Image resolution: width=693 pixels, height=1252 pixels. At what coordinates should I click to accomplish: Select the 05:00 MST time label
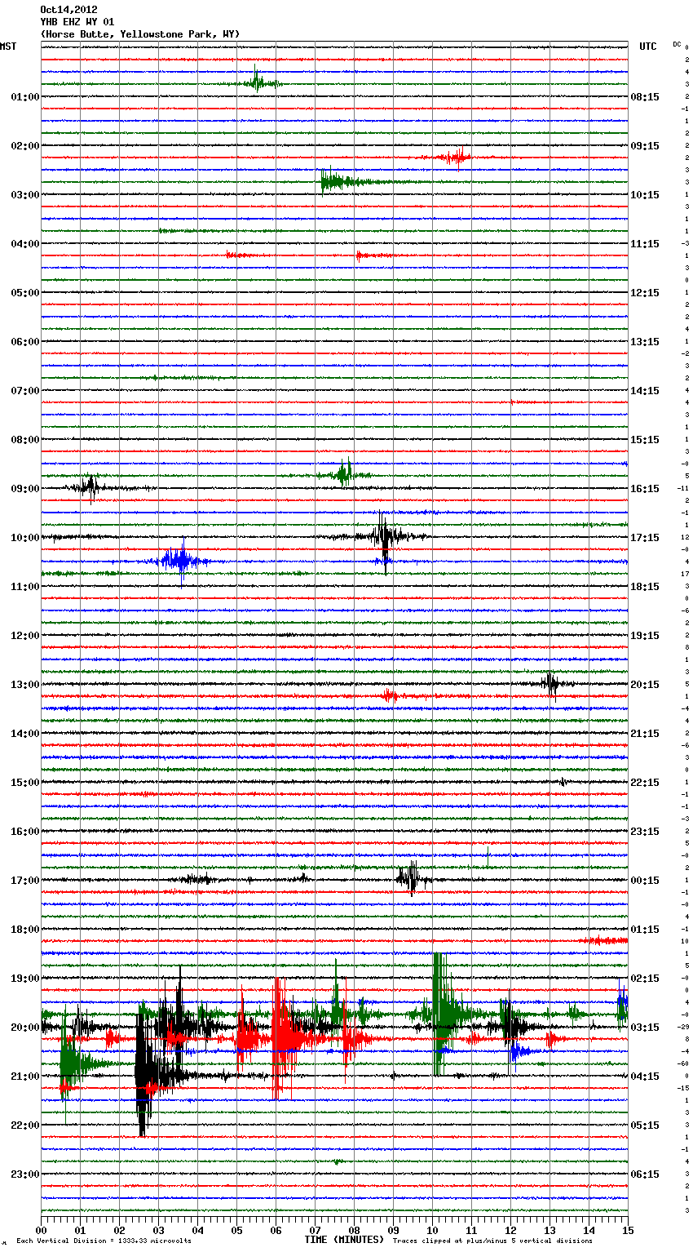pos(25,293)
